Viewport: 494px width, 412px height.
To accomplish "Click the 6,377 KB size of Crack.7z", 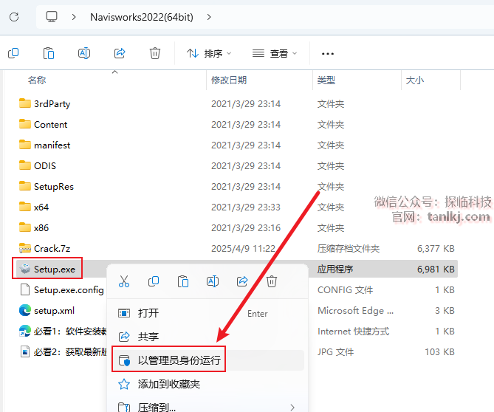I will [436, 249].
